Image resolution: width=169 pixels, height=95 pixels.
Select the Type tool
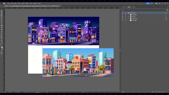[x=2, y=21]
